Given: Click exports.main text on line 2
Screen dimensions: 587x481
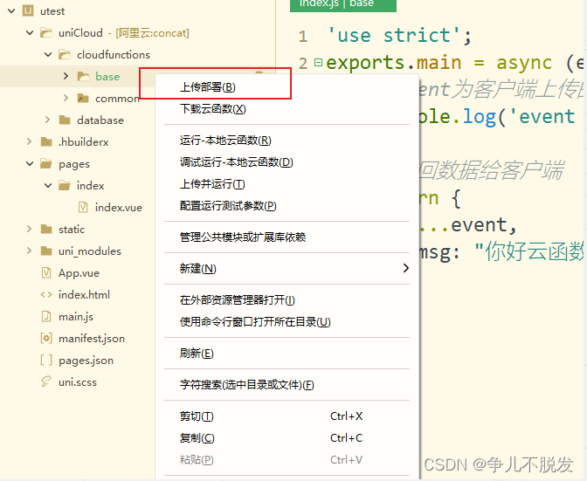Looking at the screenshot, I should [x=393, y=63].
